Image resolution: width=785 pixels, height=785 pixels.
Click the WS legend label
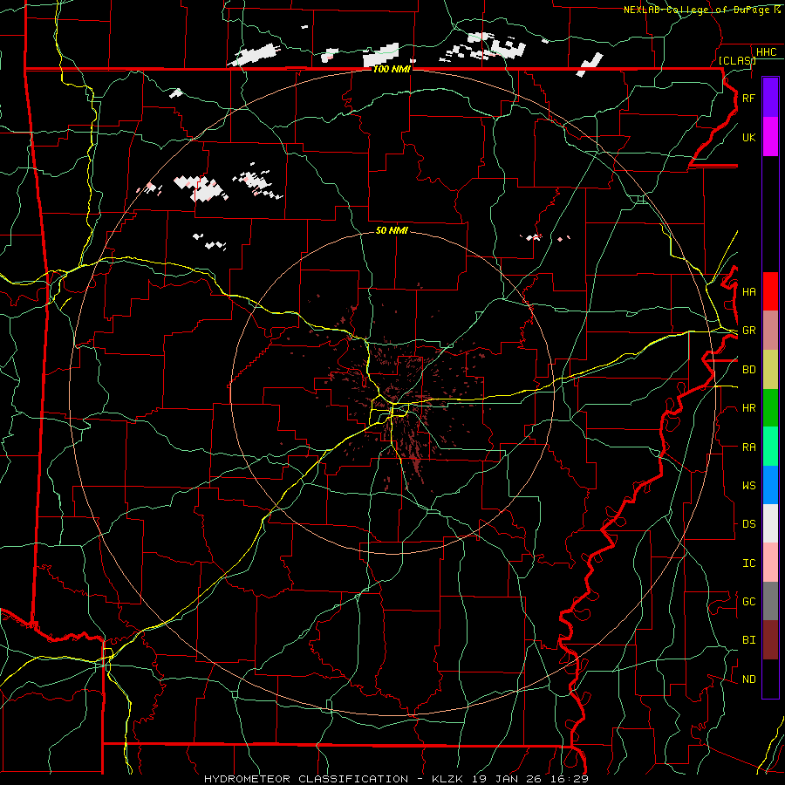tap(749, 485)
